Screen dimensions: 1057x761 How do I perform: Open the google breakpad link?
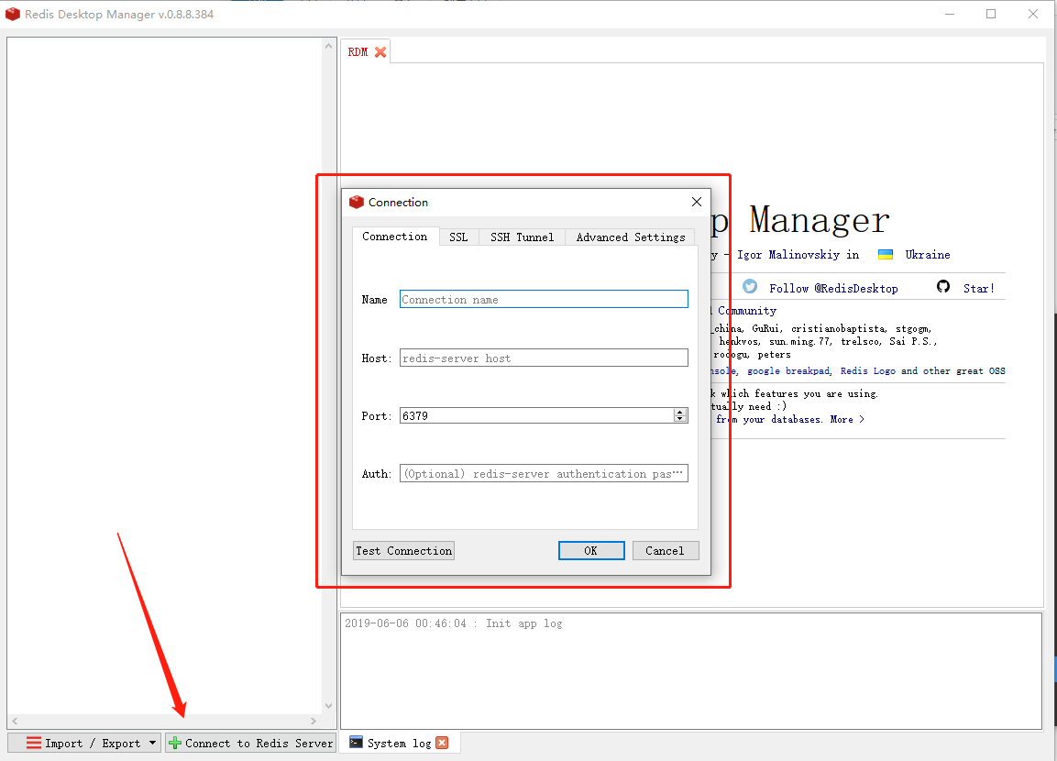pos(788,370)
